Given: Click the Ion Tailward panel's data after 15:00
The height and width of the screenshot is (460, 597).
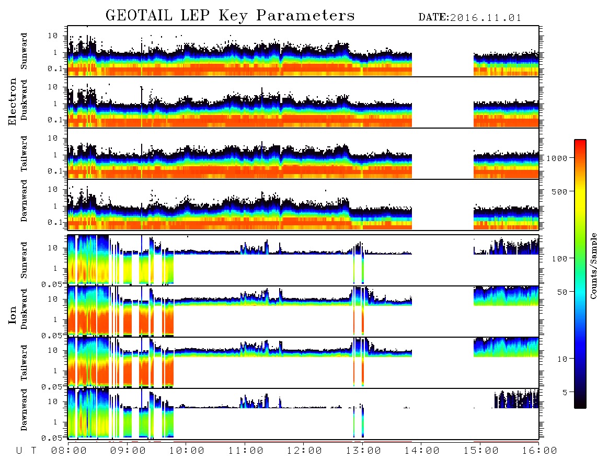Looking at the screenshot, I should point(507,347).
